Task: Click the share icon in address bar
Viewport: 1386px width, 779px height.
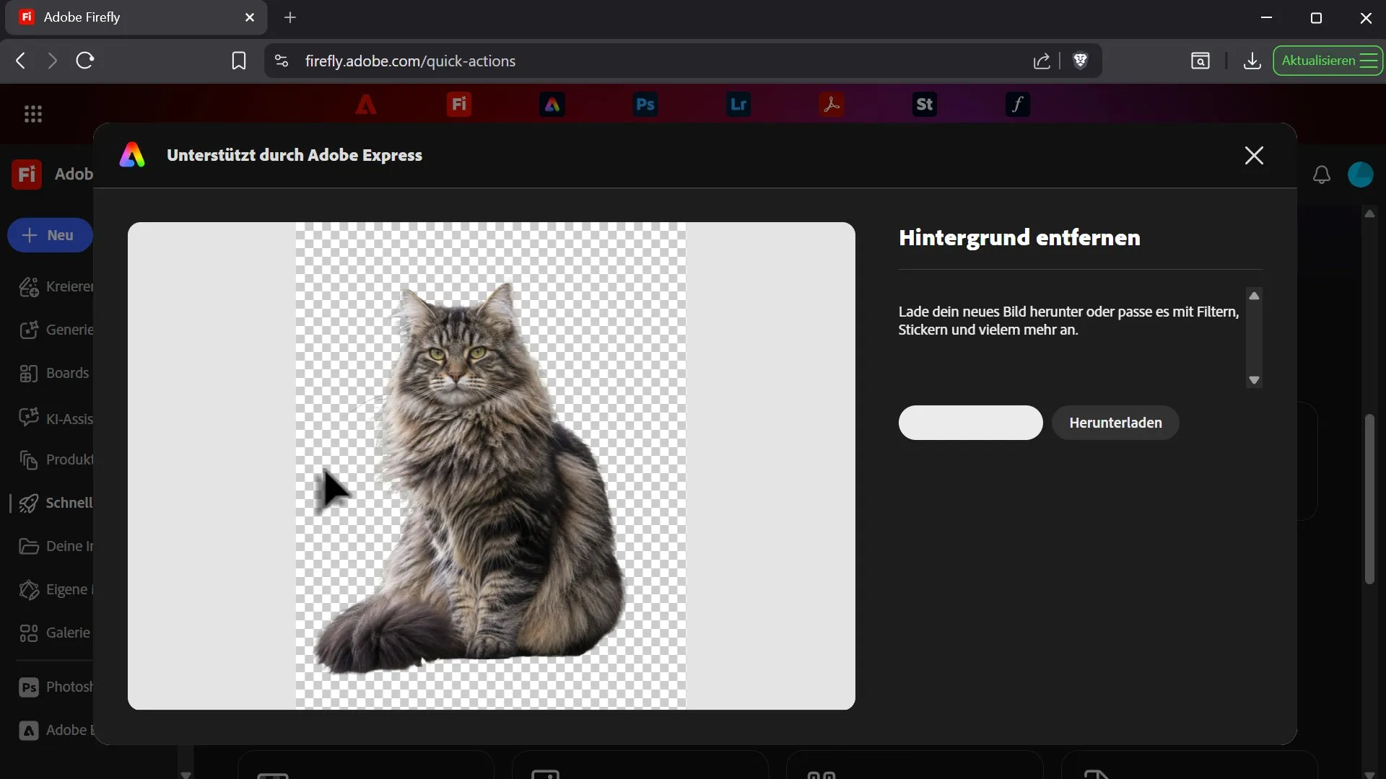Action: (x=1042, y=61)
